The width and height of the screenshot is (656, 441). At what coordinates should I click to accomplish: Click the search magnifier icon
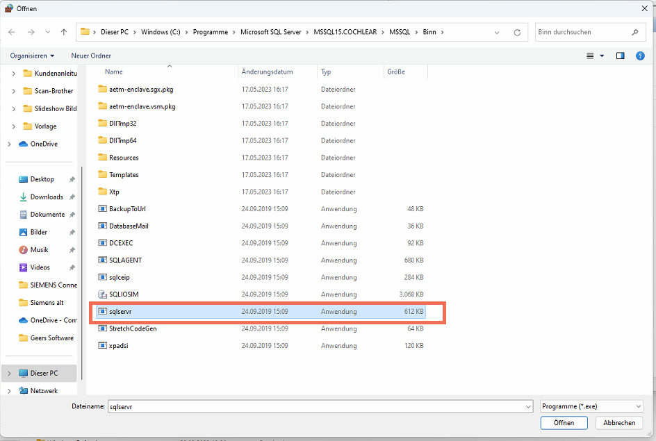[x=634, y=32]
